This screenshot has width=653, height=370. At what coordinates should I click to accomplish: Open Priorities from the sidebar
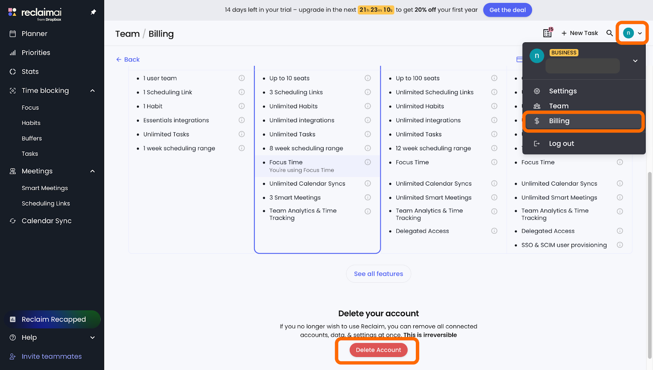click(x=36, y=53)
